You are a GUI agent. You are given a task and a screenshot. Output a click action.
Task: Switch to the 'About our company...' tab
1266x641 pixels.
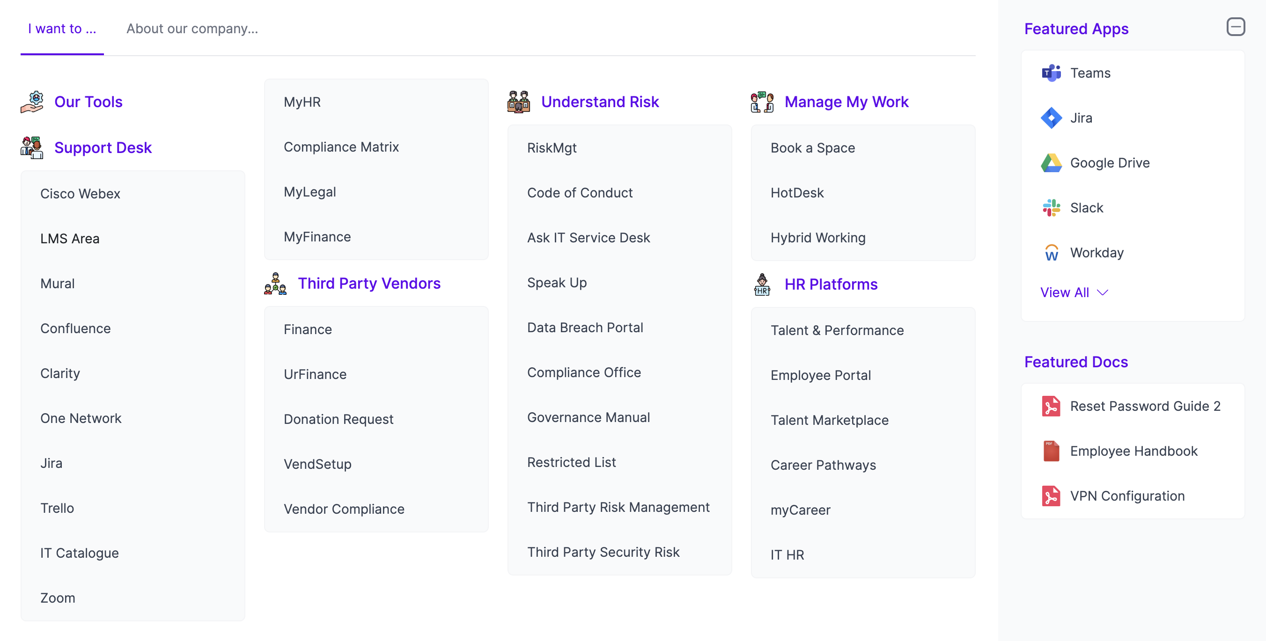click(x=192, y=29)
